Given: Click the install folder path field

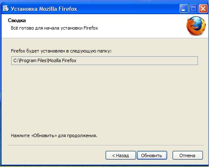Looking at the screenshot, I should tap(104, 60).
